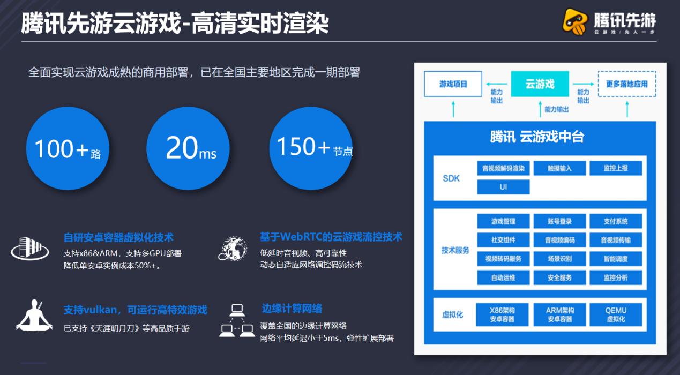
Task: Click the 智能调度 block
Action: [x=616, y=259]
